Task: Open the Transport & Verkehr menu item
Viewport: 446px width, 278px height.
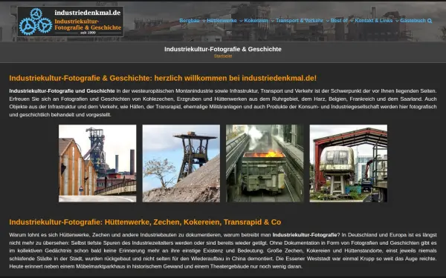Action: tap(300, 21)
